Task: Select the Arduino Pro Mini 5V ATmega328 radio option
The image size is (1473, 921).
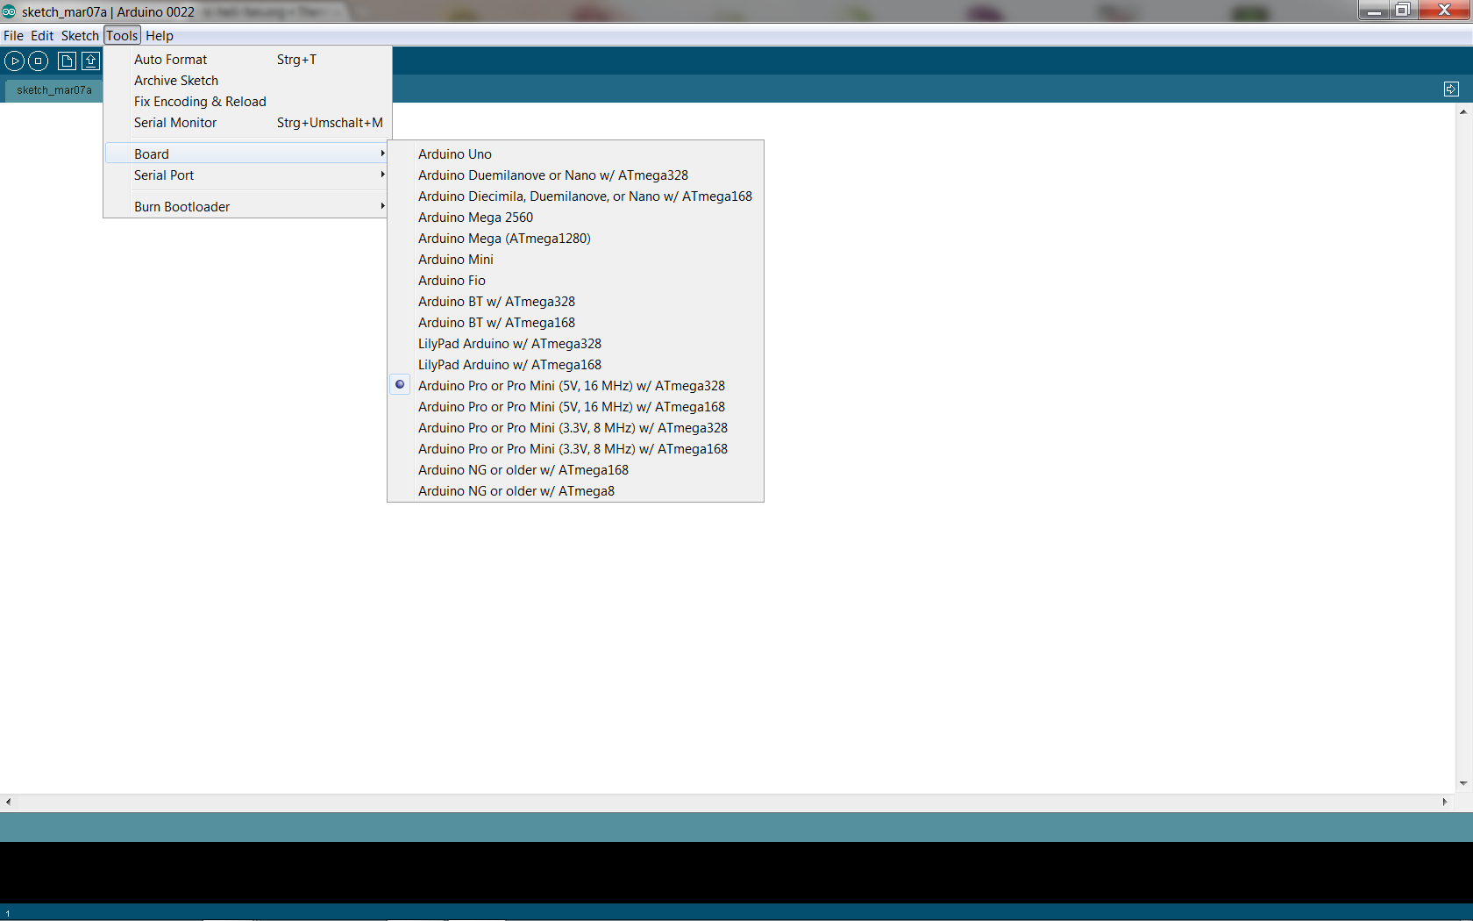Action: [x=400, y=385]
